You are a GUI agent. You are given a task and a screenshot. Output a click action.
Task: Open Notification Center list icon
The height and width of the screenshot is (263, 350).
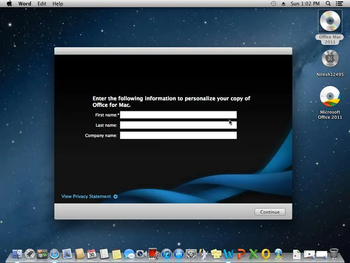coord(339,3)
